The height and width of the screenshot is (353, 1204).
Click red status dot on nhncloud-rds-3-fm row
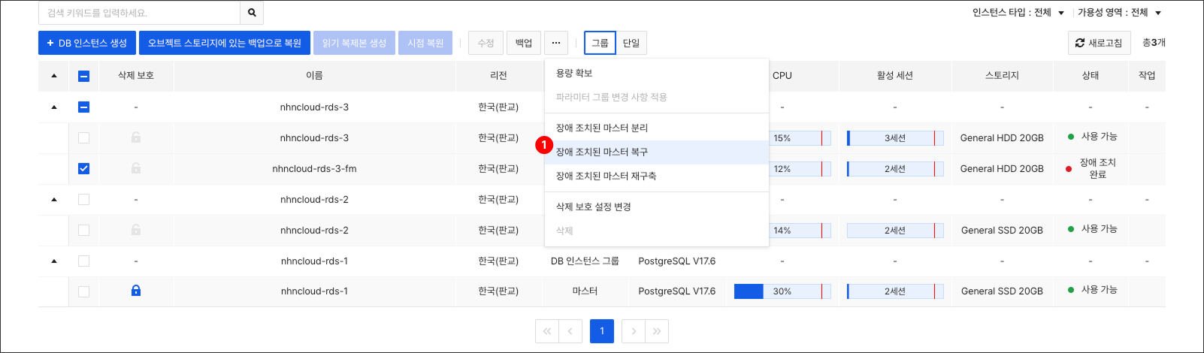click(1069, 169)
